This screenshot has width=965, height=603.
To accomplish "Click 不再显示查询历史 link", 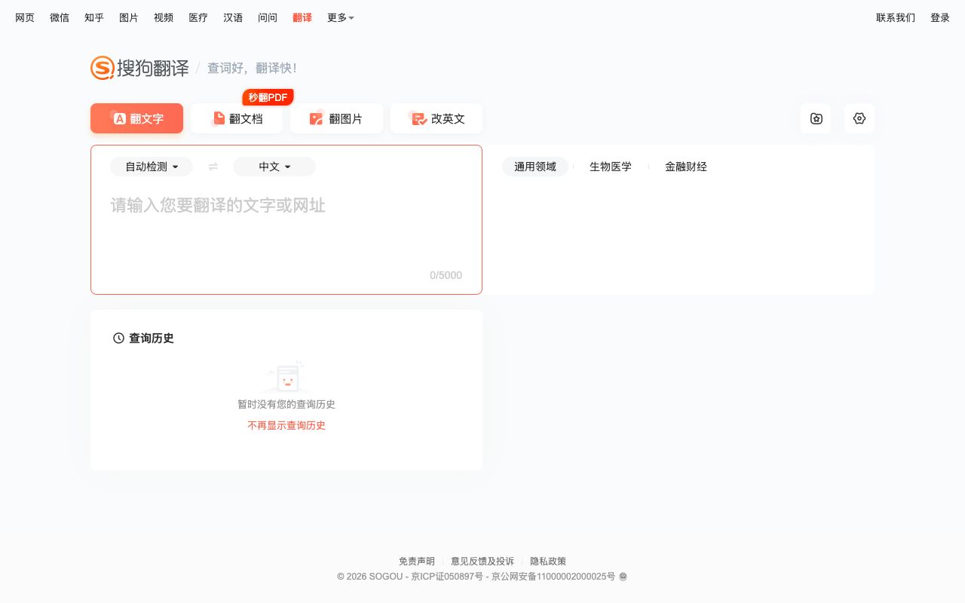I will (x=286, y=425).
